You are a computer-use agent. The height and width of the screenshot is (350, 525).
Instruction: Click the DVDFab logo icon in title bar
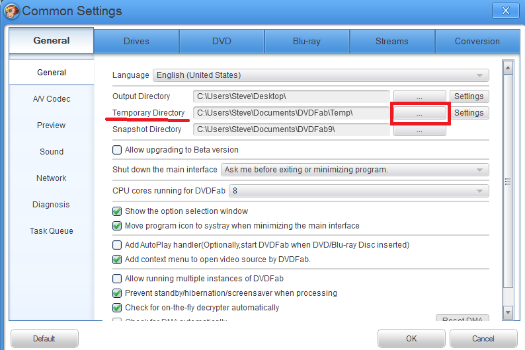[11, 10]
